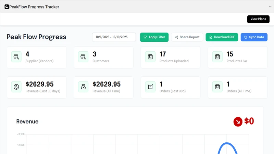Select the Supplier (Vendors) label
This screenshot has width=274, height=154.
click(x=39, y=61)
